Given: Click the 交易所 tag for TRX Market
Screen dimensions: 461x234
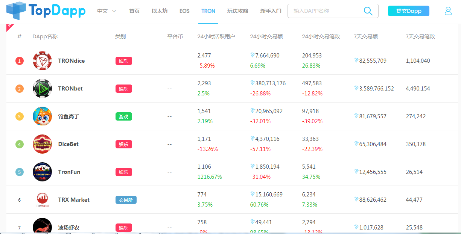Looking at the screenshot, I should (x=126, y=200).
